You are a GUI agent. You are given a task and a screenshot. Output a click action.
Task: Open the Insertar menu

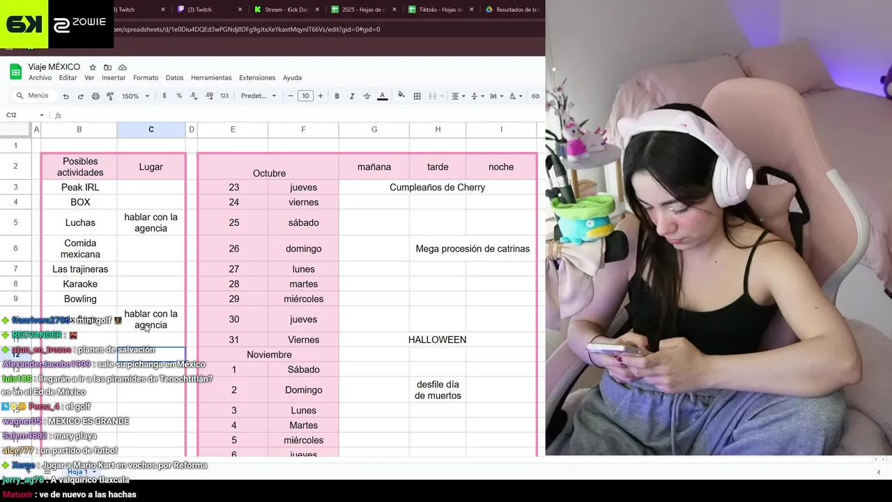click(x=114, y=78)
